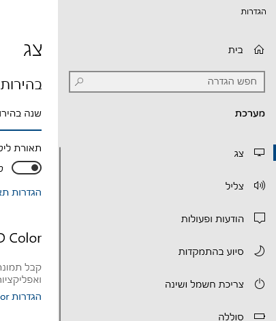The image size is (276, 321).
Task: Click the speech bubble notifications icon
Action: (260, 218)
